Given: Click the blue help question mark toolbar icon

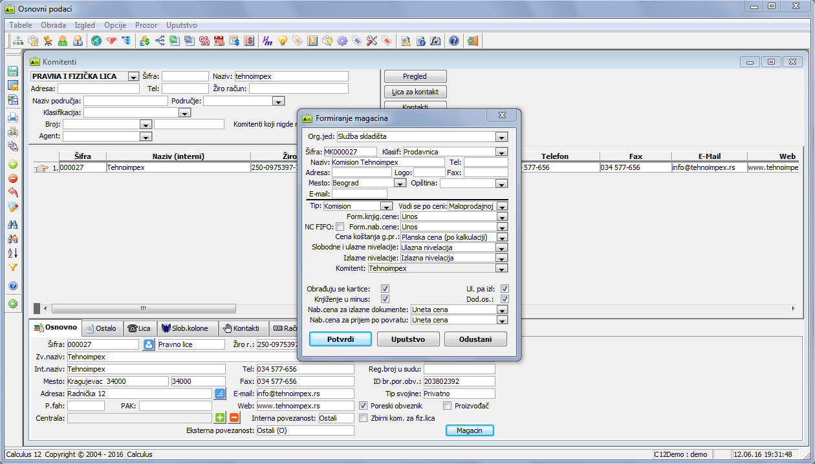Looking at the screenshot, I should coord(454,41).
